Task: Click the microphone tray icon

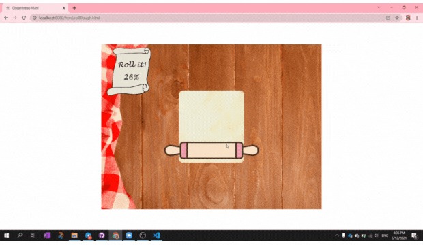Action: [343, 235]
